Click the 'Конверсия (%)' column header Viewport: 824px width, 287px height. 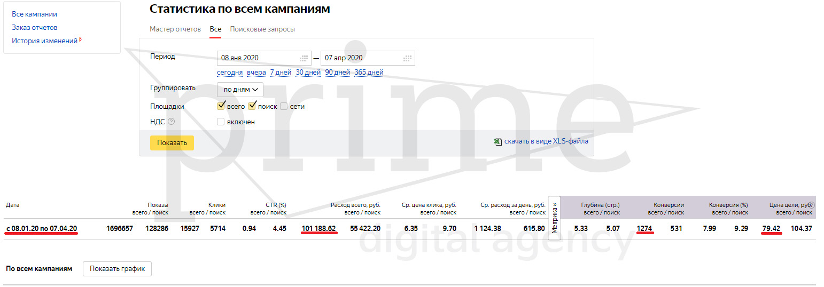click(x=728, y=205)
